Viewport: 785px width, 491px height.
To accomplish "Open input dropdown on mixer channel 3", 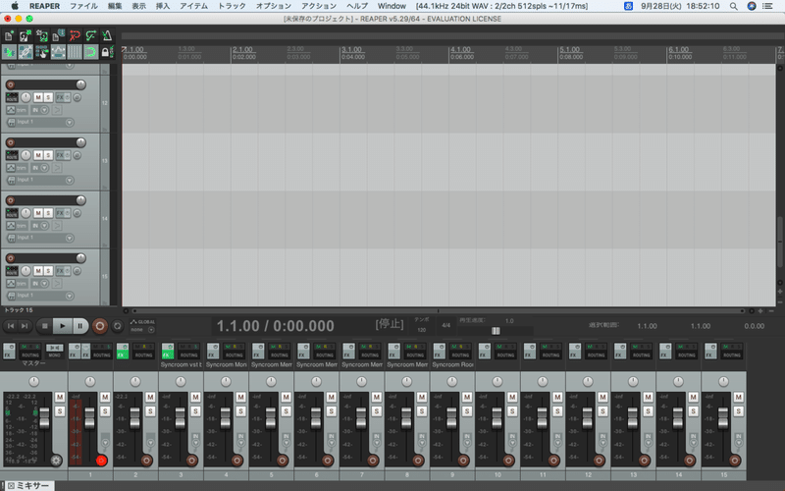I will coord(195,440).
